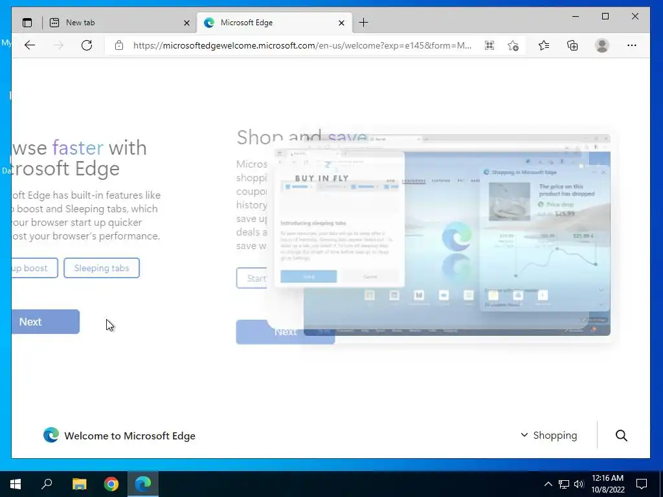This screenshot has width=663, height=497.
Task: Click the shopping preview image
Action: (x=456, y=235)
